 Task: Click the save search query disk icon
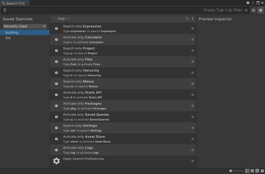254,10
